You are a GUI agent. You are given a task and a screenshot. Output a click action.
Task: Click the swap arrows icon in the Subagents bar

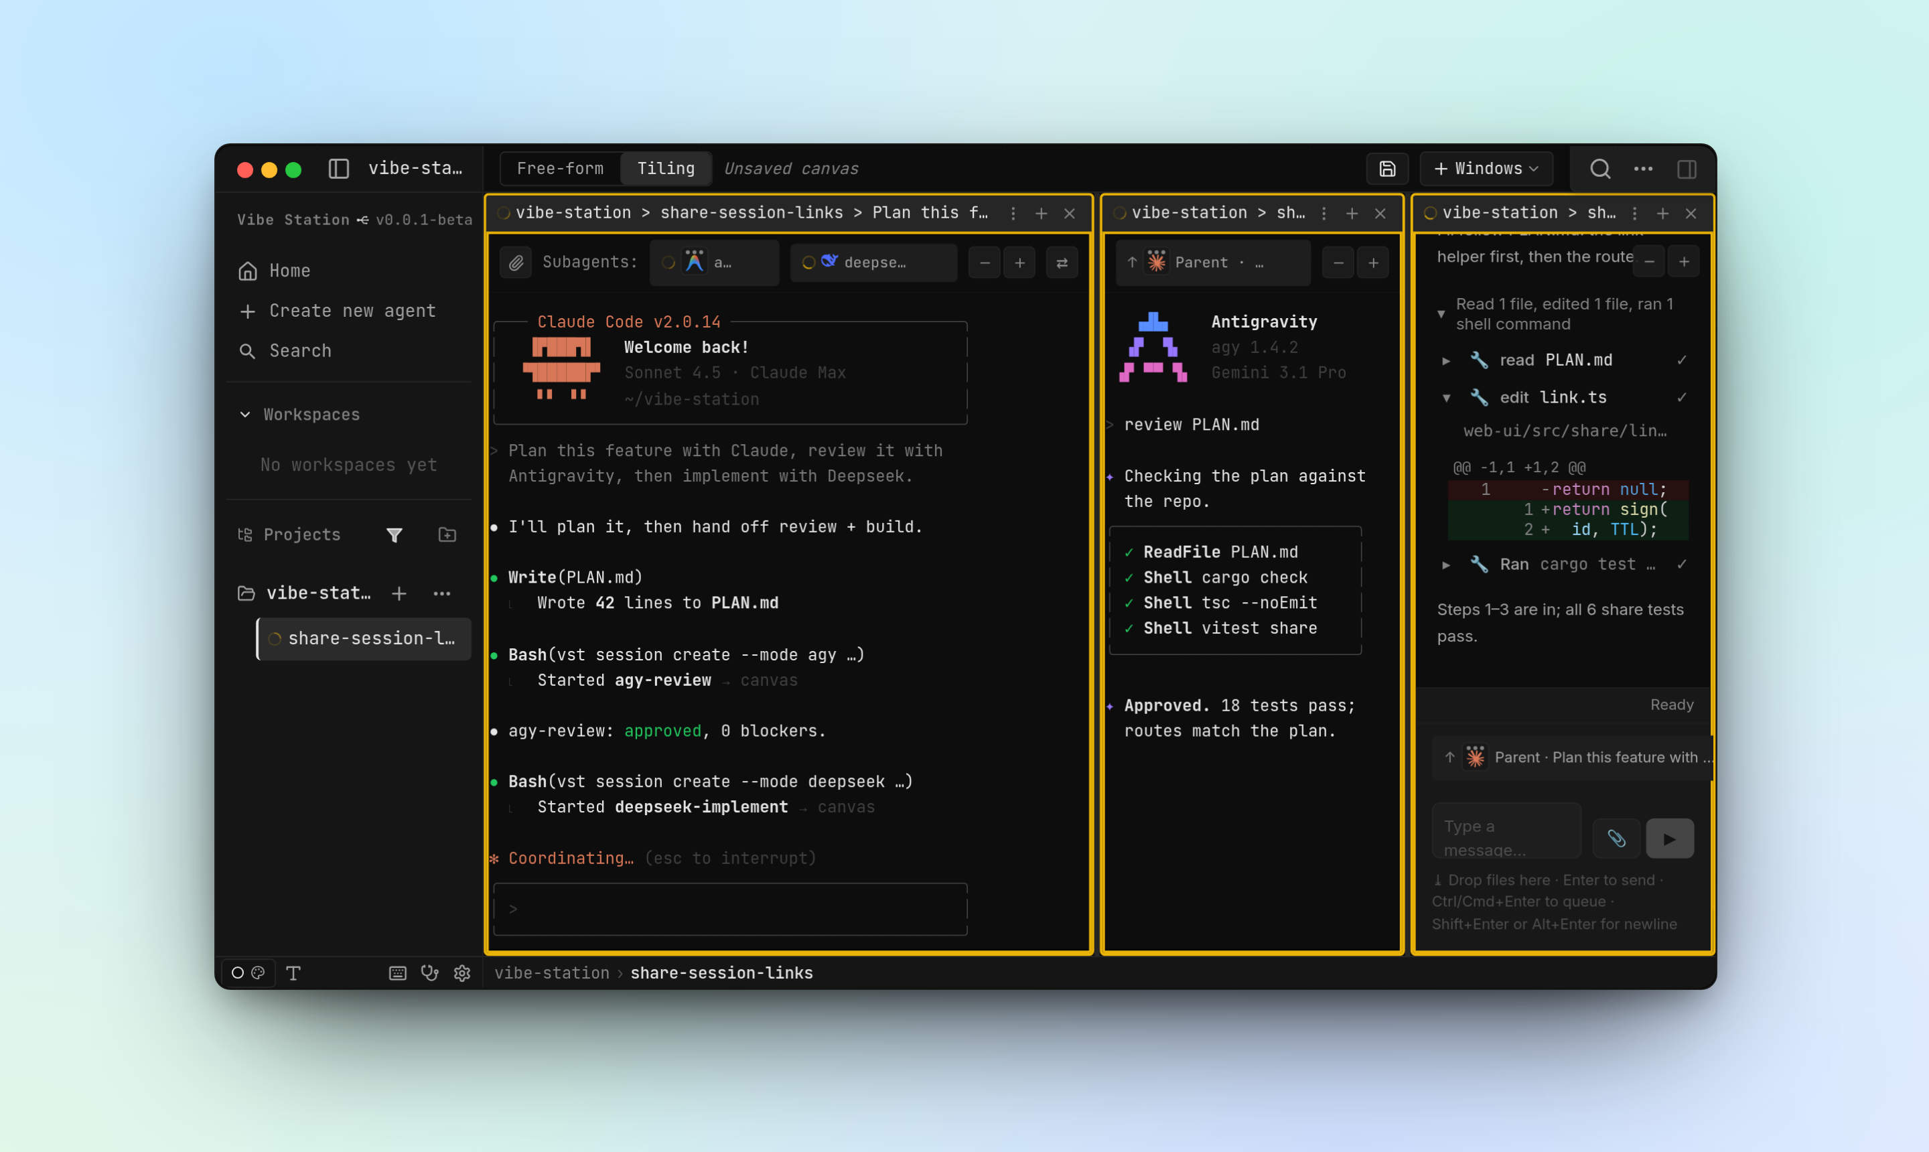point(1061,263)
